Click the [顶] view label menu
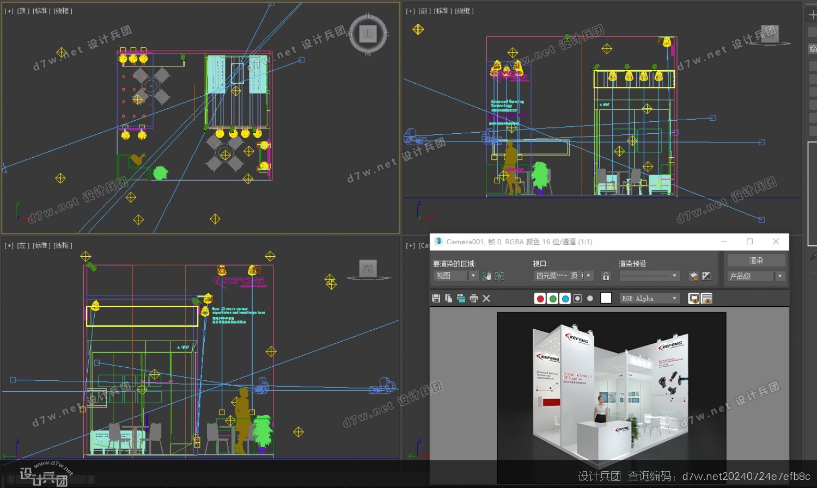This screenshot has width=817, height=488. tap(23, 11)
